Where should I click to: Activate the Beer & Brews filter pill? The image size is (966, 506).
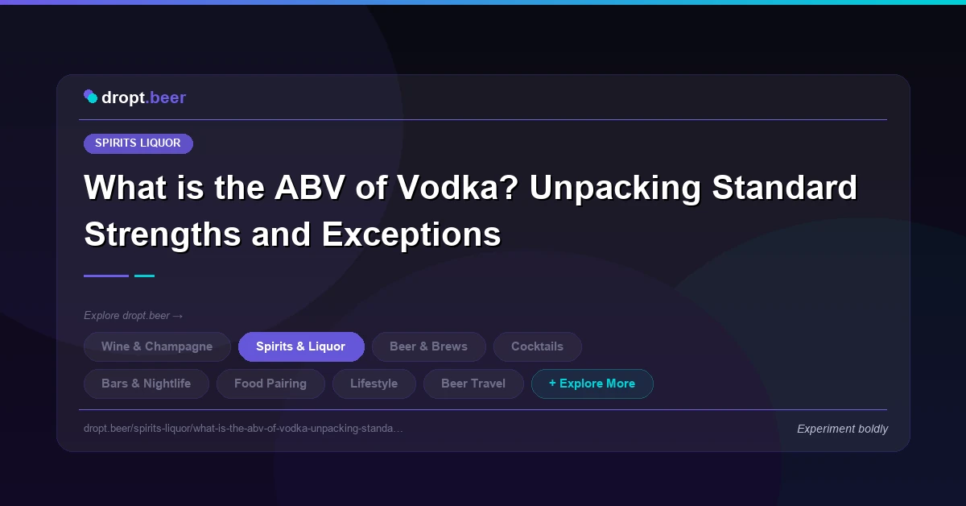point(429,346)
